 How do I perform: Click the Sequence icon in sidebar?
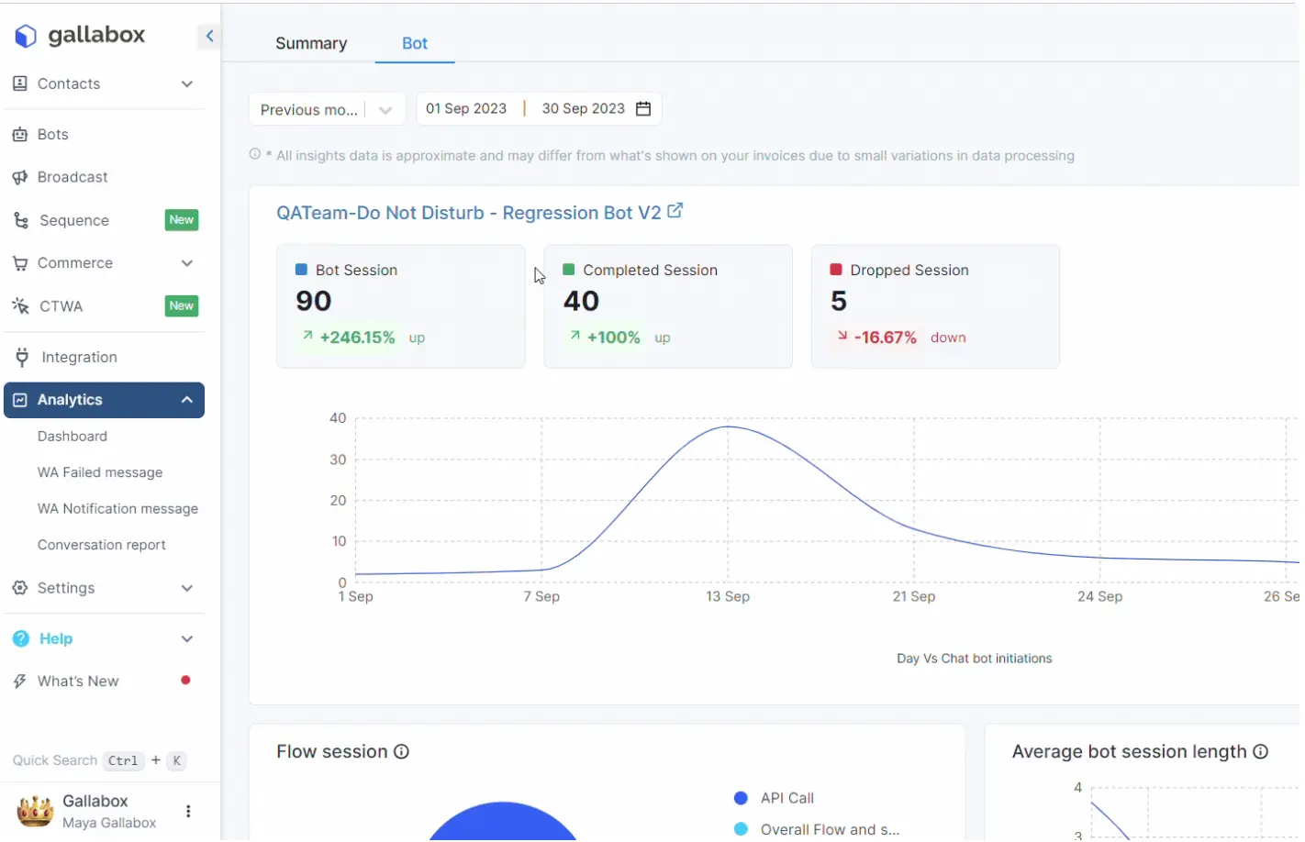21,221
